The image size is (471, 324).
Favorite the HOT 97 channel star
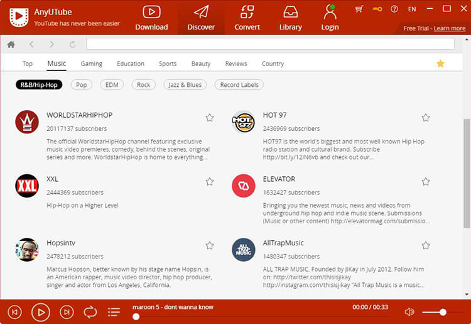point(426,118)
